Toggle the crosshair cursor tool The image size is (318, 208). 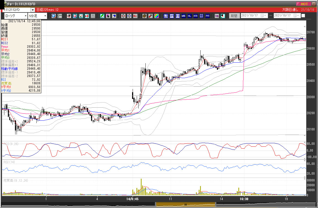coord(60,16)
